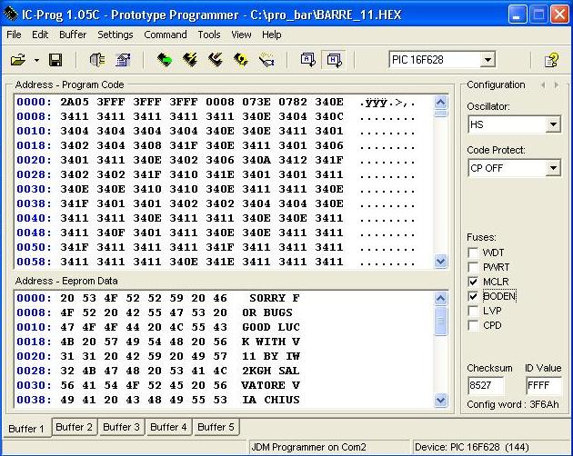Click the Eeprom Data scrollbar thumb
This screenshot has height=456, width=573.
441,321
